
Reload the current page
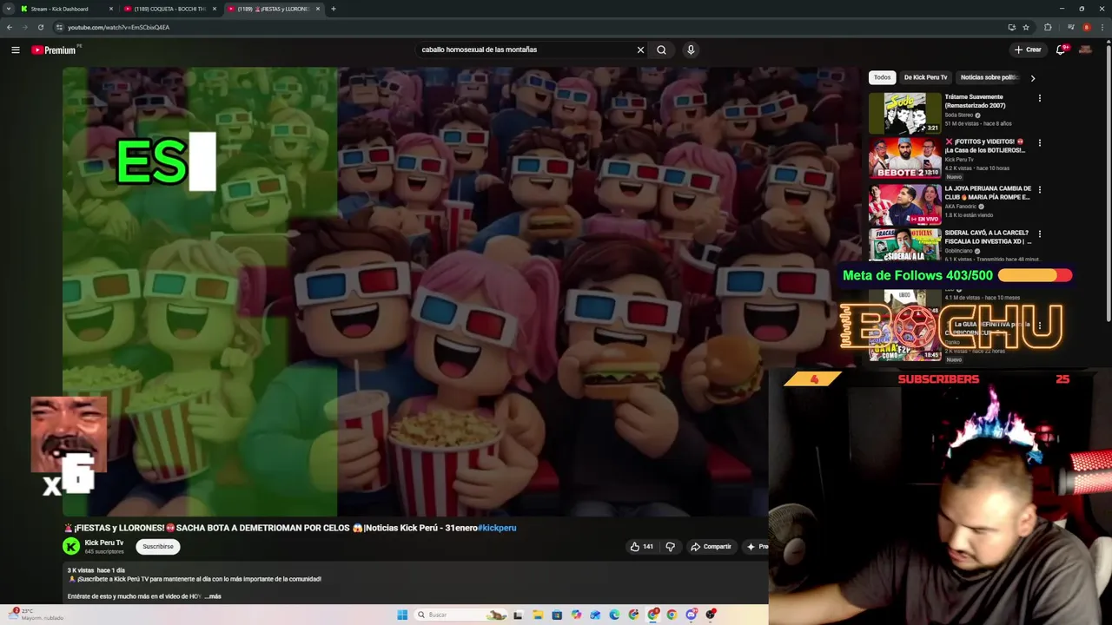[x=40, y=27]
